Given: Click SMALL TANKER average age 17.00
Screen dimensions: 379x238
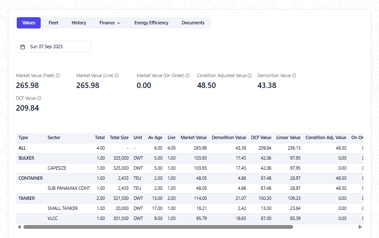Looking at the screenshot, I should [x=157, y=208].
